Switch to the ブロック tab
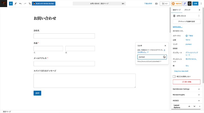This screenshot has height=113, width=204. pos(187,10)
